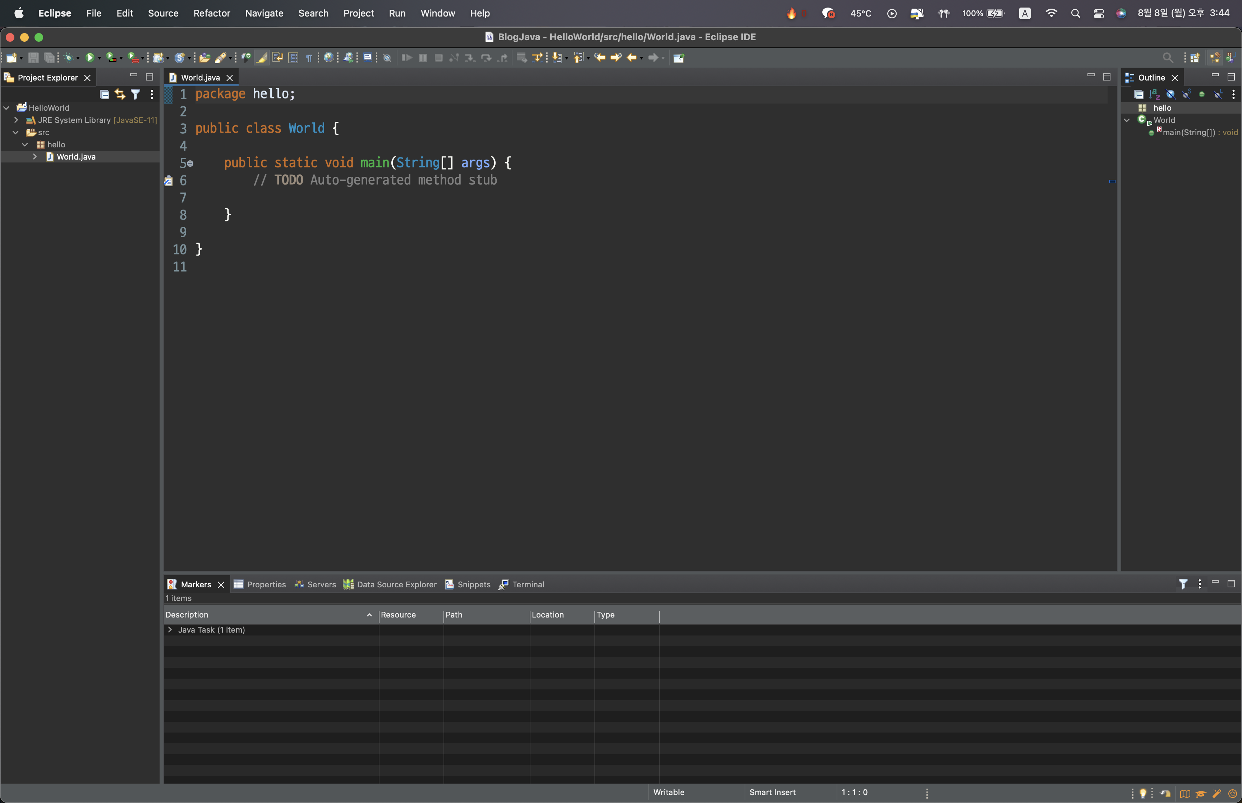Toggle Hide Fields in the Outline view
The image size is (1242, 803).
pyautogui.click(x=1170, y=95)
